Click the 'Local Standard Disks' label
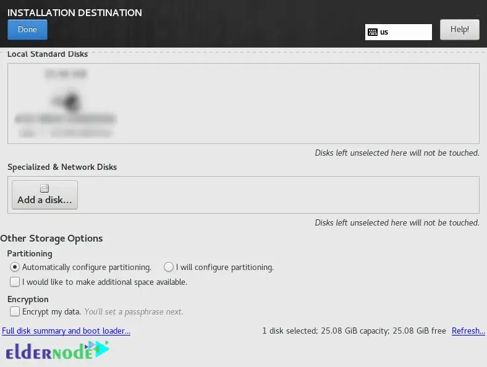This screenshot has width=487, height=367. click(x=48, y=54)
